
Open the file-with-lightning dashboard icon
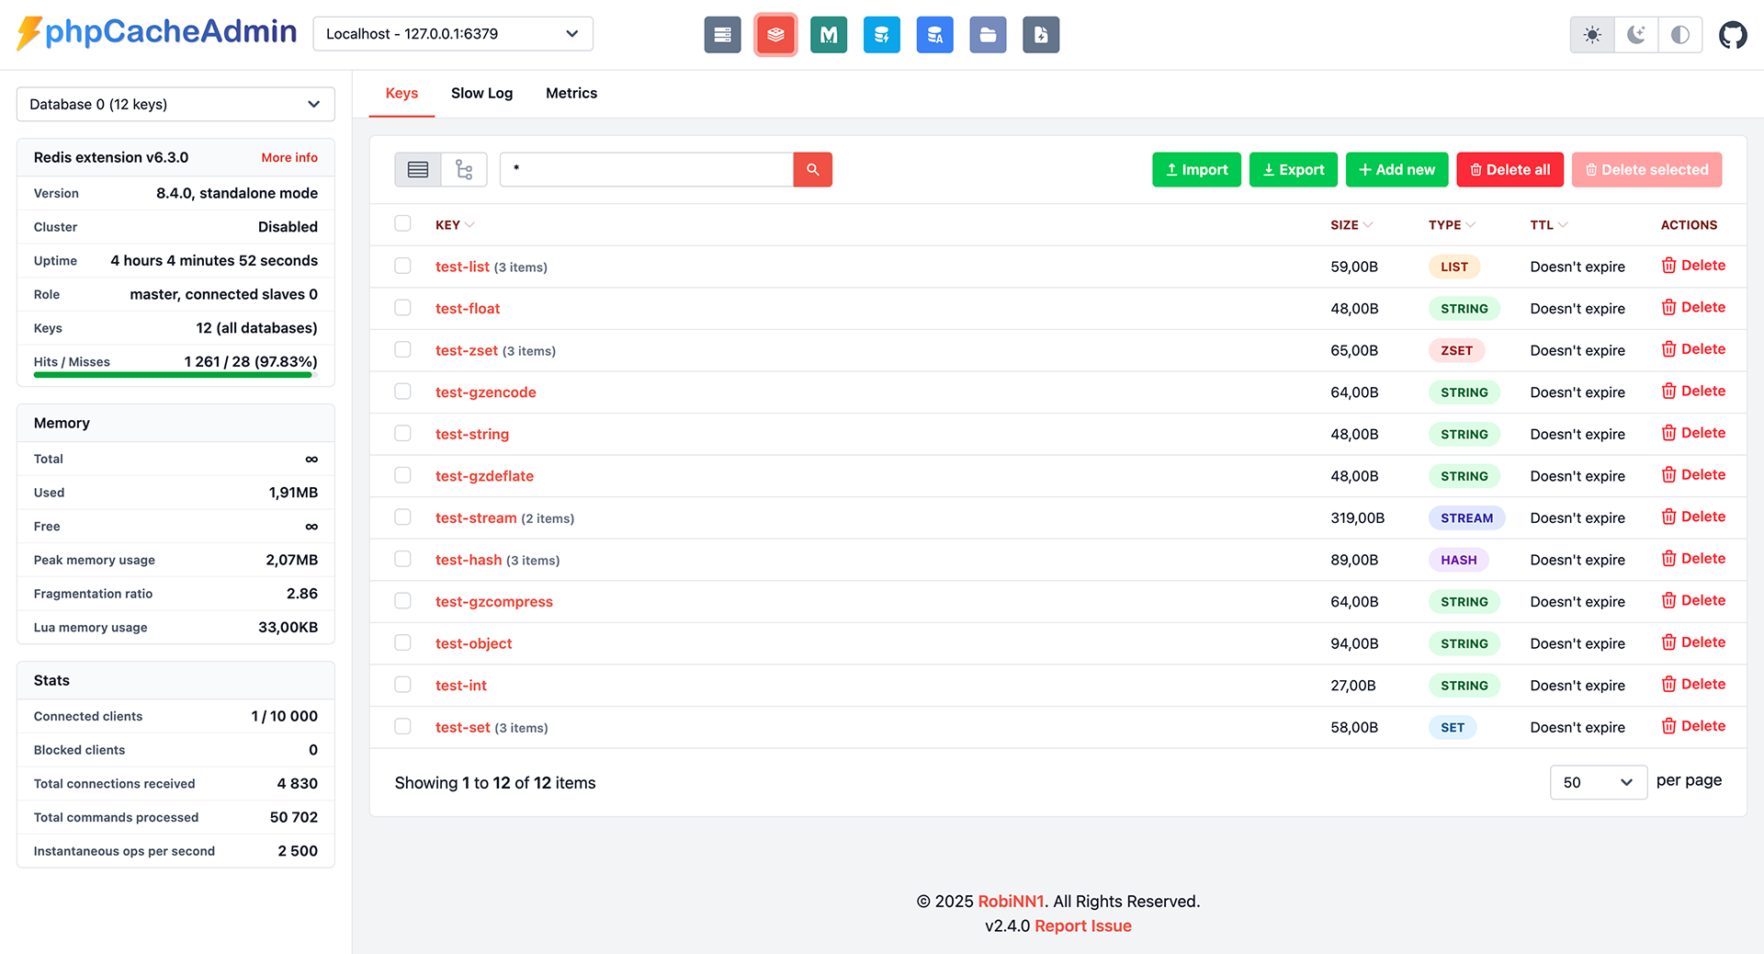point(1041,35)
